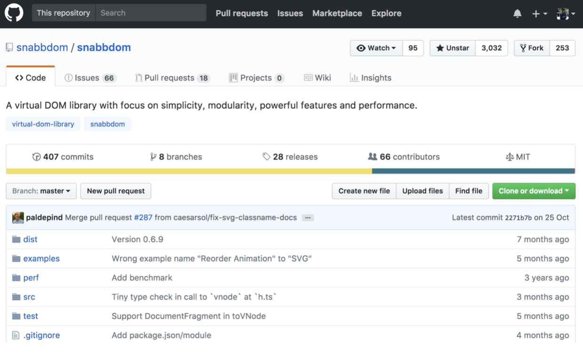
Task: Open Issues in top navigation
Action: [290, 13]
